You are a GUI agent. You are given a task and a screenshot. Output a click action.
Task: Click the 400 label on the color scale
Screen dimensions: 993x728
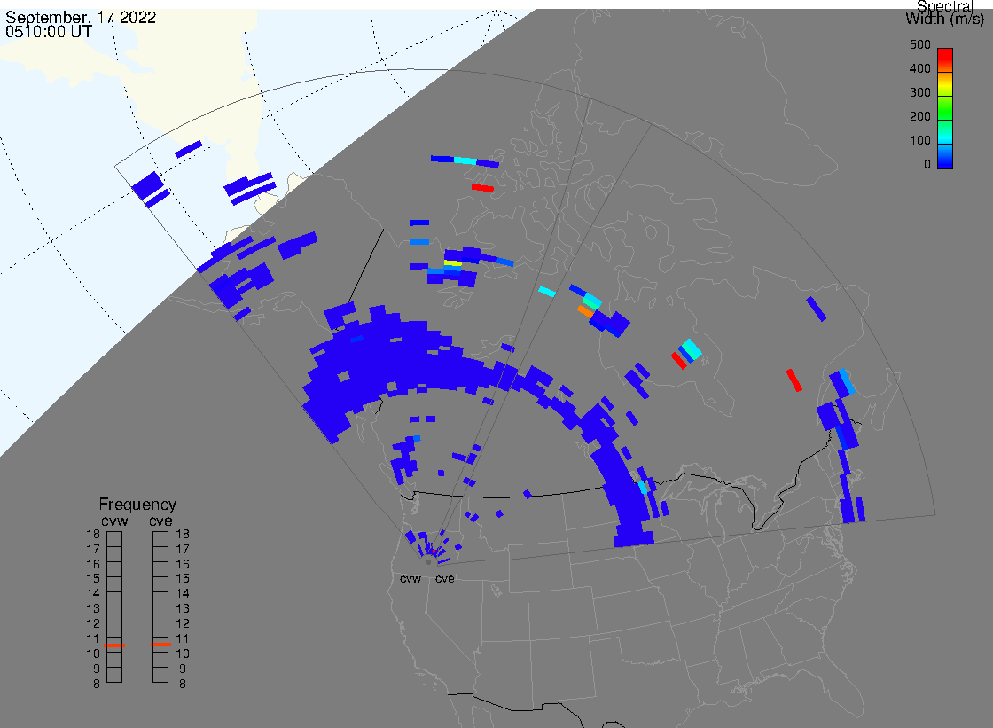tap(919, 68)
